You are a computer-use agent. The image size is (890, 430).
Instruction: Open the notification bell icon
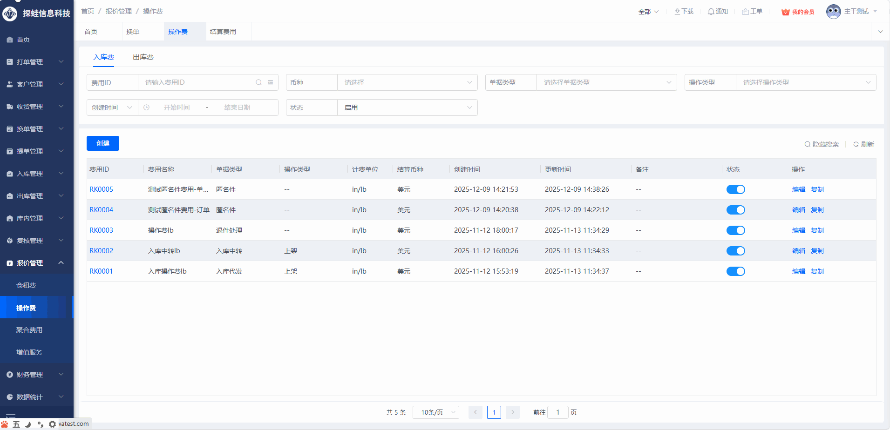coord(711,12)
